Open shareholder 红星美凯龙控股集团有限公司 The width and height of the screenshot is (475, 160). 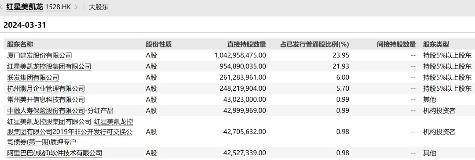(x=49, y=67)
